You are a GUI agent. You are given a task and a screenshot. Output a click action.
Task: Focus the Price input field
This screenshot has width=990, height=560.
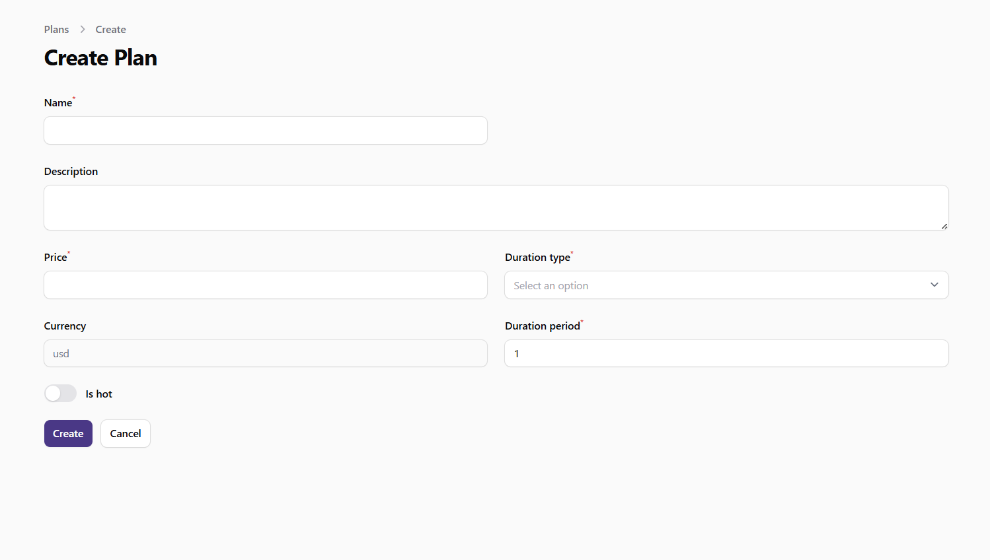point(265,285)
